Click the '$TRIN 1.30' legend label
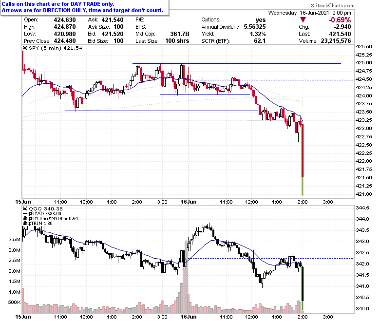The height and width of the screenshot is (321, 380). 40,224
